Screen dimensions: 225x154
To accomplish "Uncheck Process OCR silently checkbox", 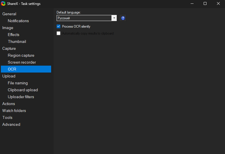I will [59, 26].
